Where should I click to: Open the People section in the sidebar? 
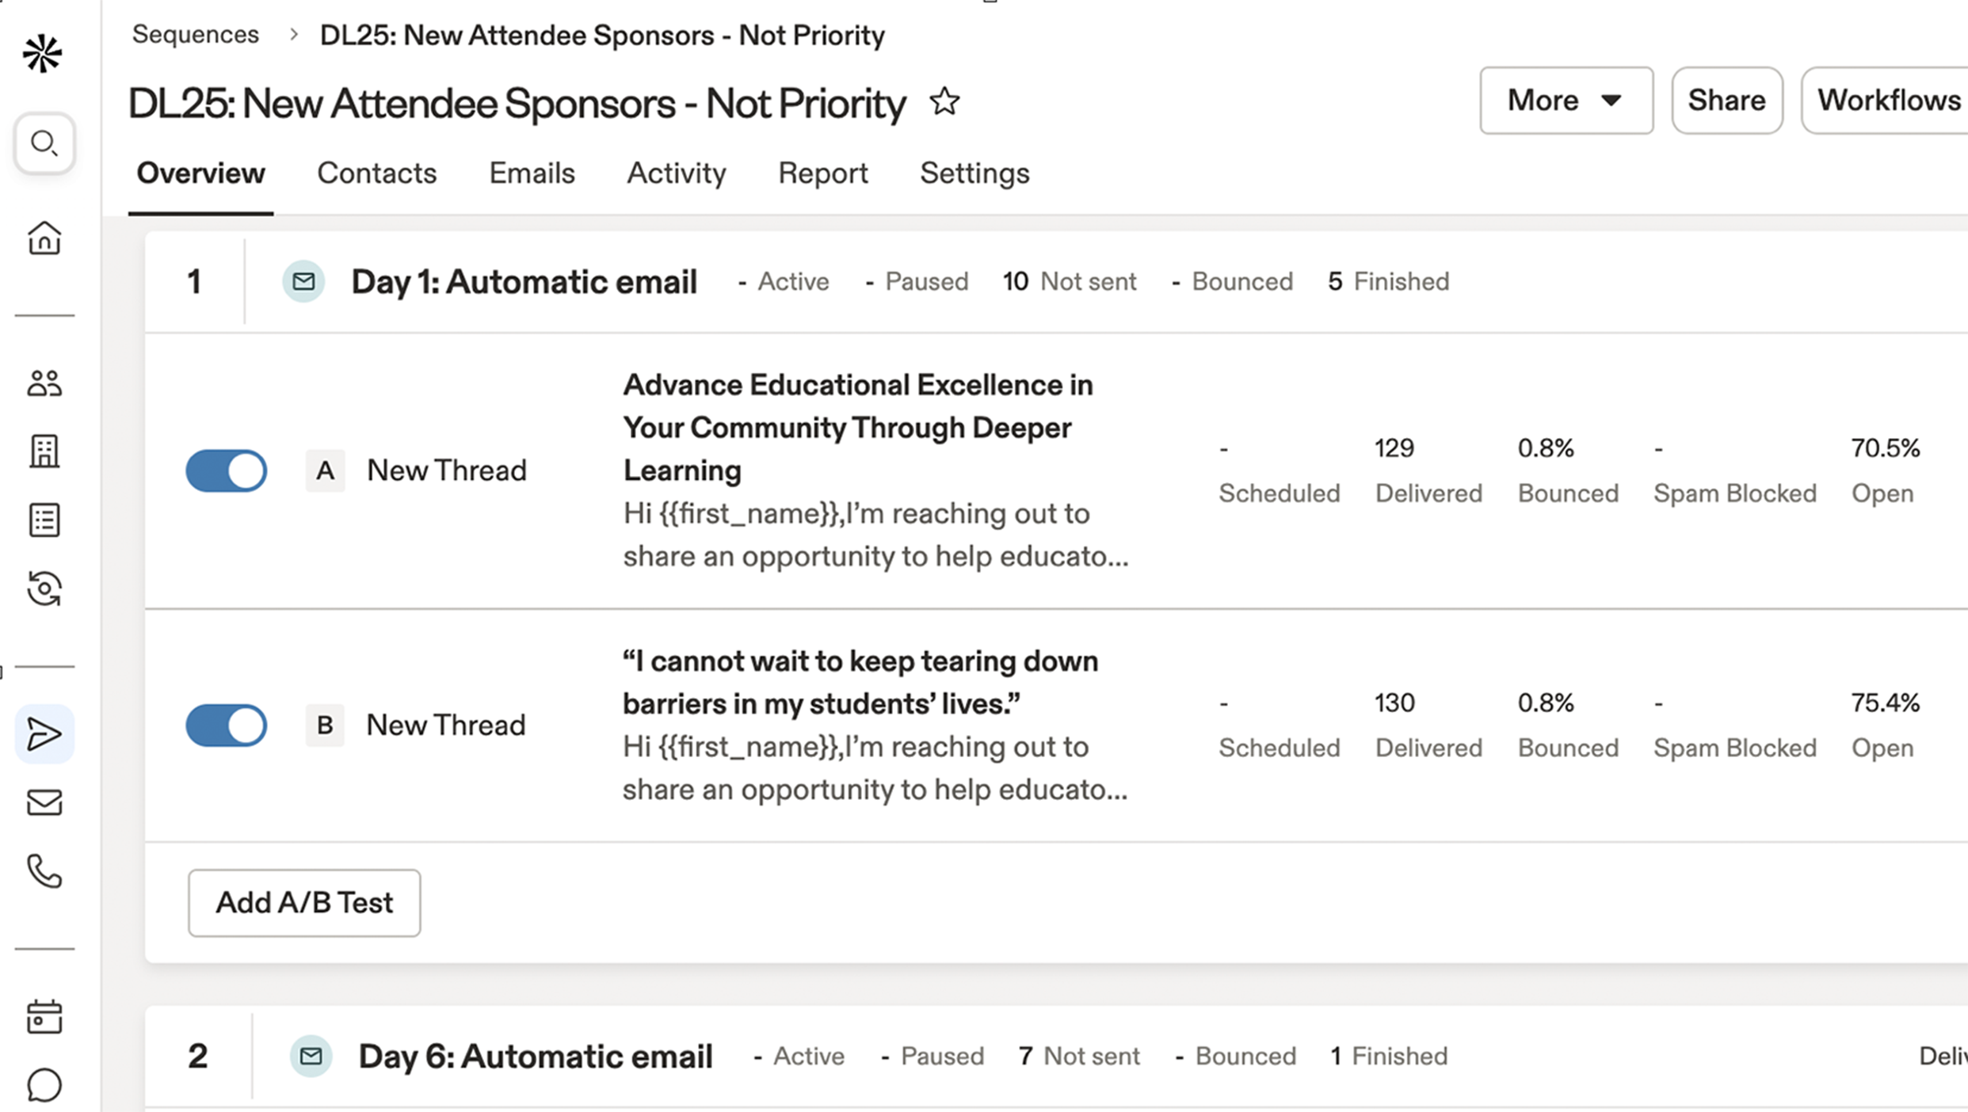click(44, 383)
